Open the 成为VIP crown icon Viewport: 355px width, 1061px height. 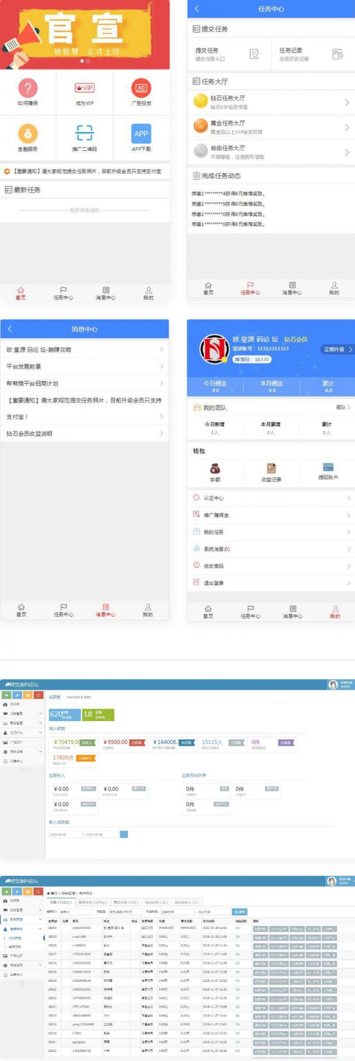tap(84, 88)
